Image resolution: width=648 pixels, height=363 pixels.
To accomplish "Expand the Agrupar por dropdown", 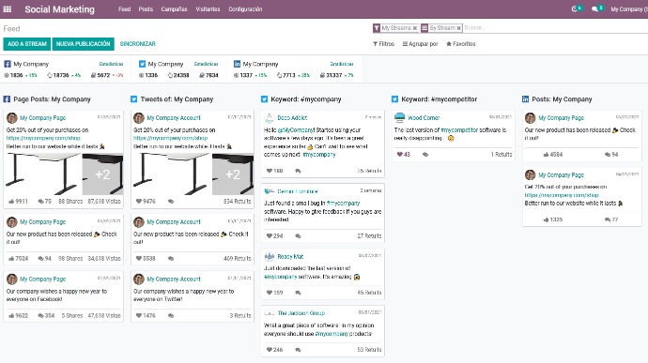I will (421, 44).
